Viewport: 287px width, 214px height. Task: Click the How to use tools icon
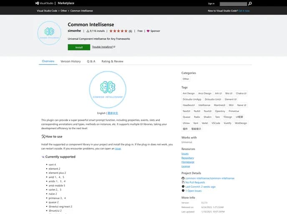[x=43, y=136]
